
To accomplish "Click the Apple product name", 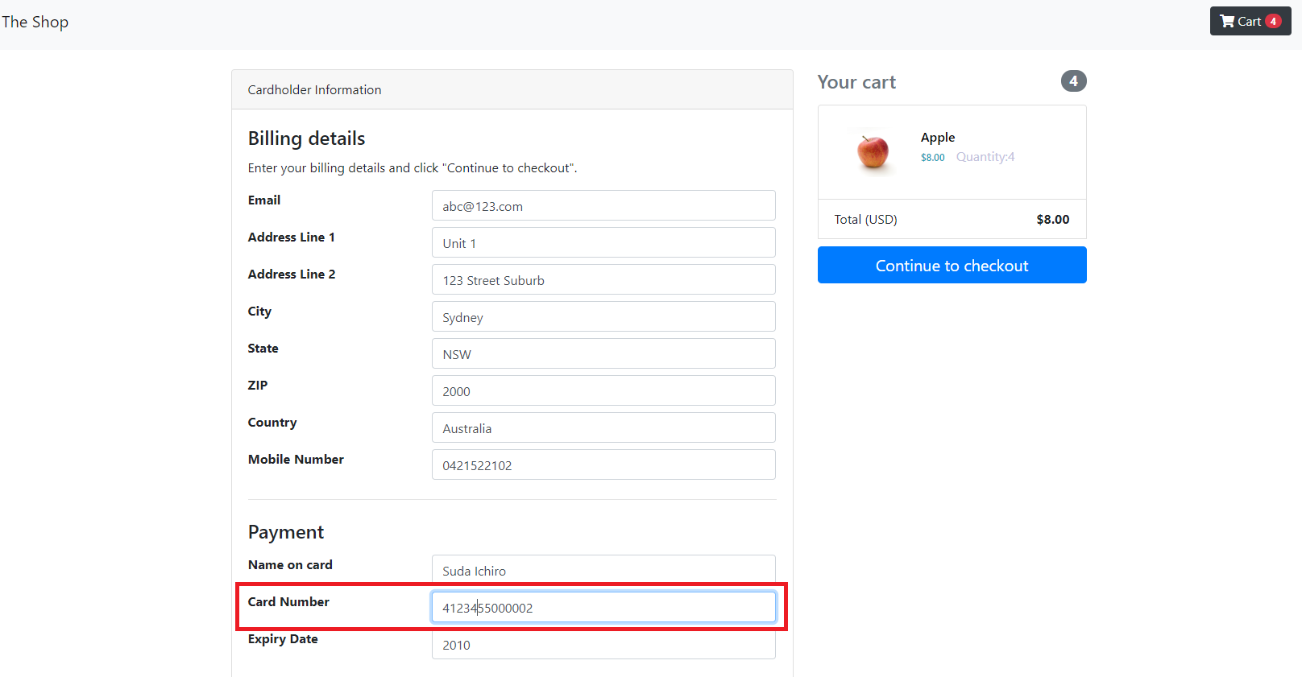I will (x=938, y=138).
